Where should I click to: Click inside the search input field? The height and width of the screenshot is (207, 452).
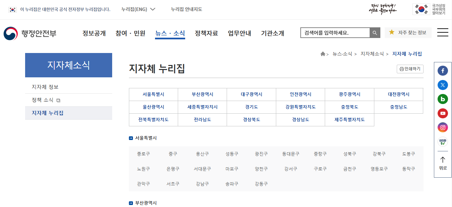(335, 33)
